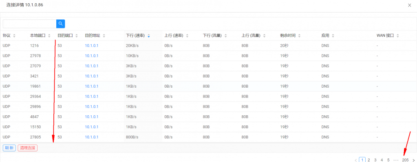Sort by 剩余时间 column arrows
Image resolution: width=417 pixels, height=162 pixels.
[300, 36]
